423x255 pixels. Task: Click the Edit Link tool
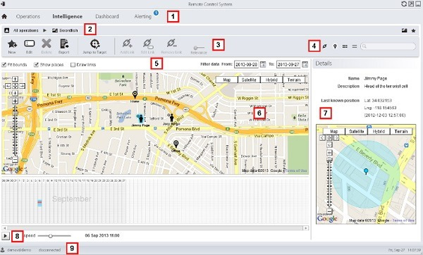[147, 46]
